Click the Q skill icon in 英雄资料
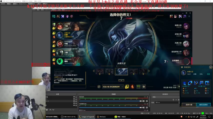 pos(190,83)
